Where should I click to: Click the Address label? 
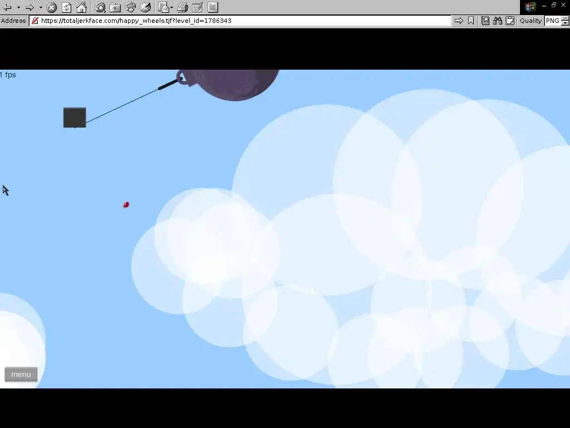(x=13, y=21)
